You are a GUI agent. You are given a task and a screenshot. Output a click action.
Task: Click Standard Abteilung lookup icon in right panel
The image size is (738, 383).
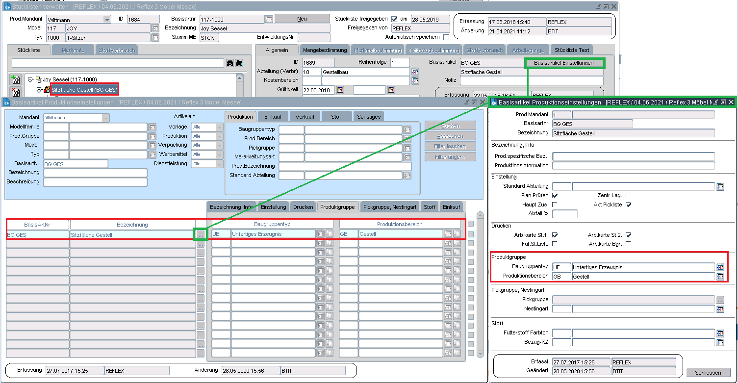point(720,186)
